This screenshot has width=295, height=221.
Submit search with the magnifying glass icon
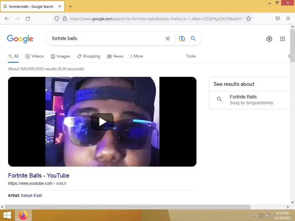click(193, 39)
